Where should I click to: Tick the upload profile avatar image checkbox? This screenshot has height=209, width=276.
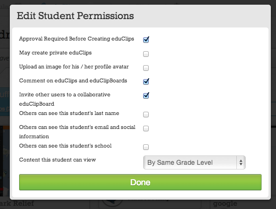(x=146, y=68)
